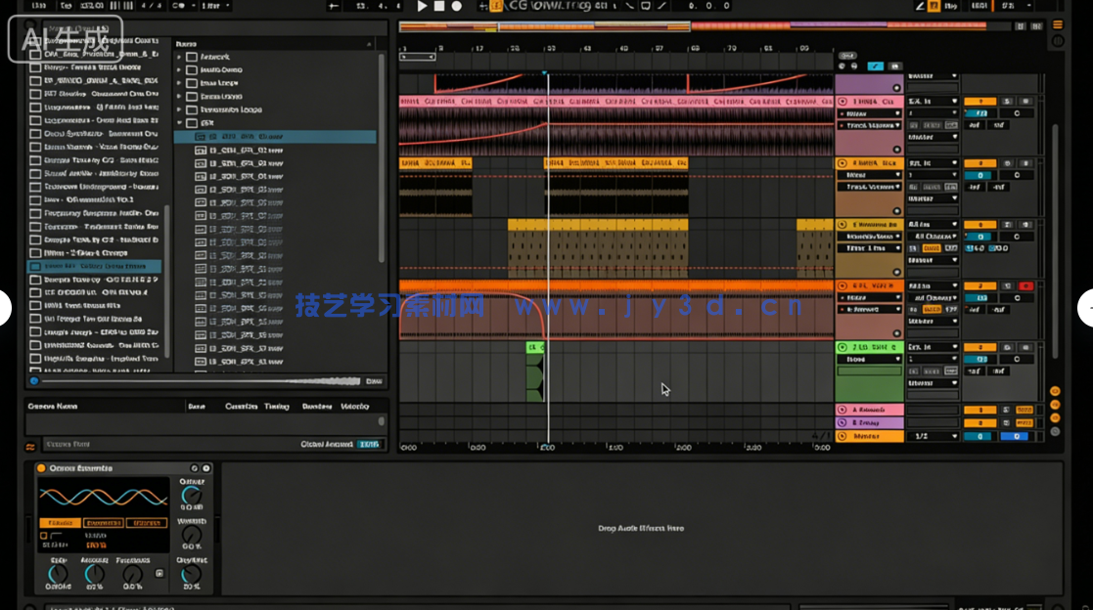Toggle the device activator on the LFO device

click(x=41, y=468)
